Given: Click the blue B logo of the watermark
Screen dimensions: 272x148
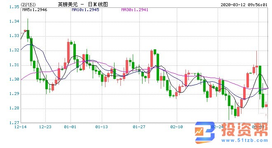Looking at the screenshot, I should click(205, 132).
